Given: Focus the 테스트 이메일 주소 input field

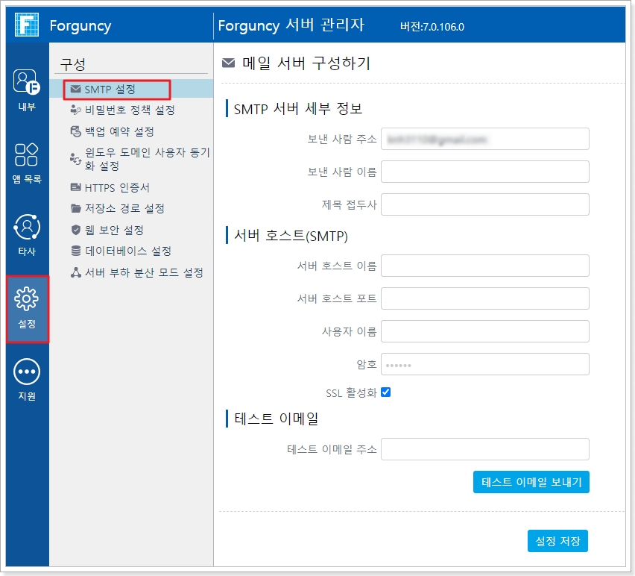Looking at the screenshot, I should click(x=484, y=449).
